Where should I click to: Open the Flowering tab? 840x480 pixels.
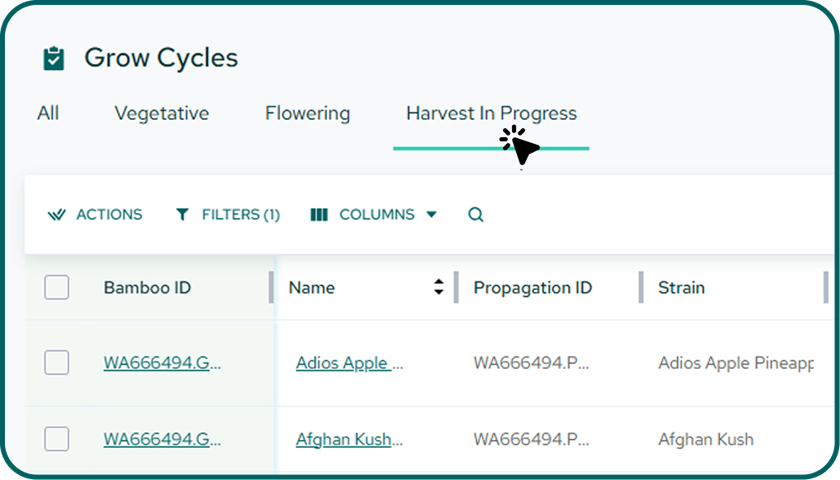[x=307, y=113]
